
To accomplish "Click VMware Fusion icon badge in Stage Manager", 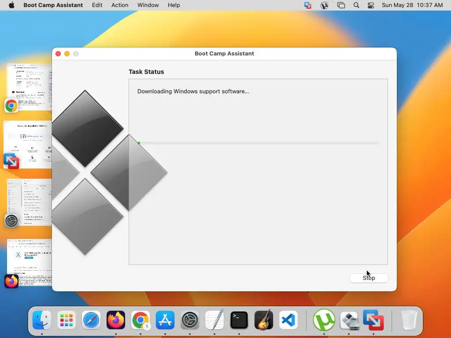I will click(11, 161).
